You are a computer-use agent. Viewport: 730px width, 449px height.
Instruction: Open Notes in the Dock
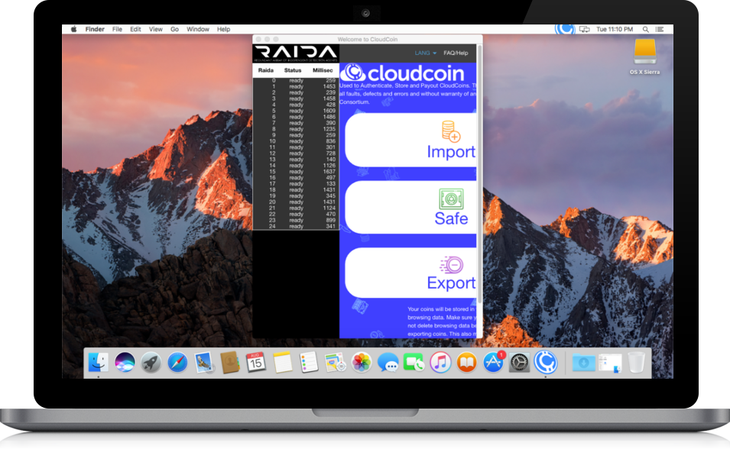(x=283, y=363)
